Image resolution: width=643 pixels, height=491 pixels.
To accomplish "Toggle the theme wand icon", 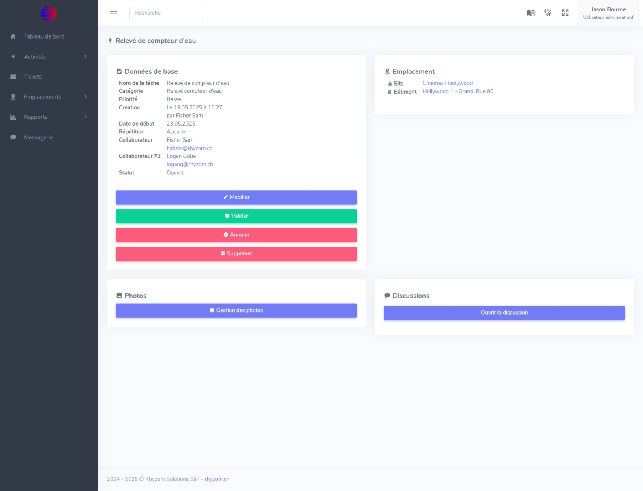I will point(548,13).
